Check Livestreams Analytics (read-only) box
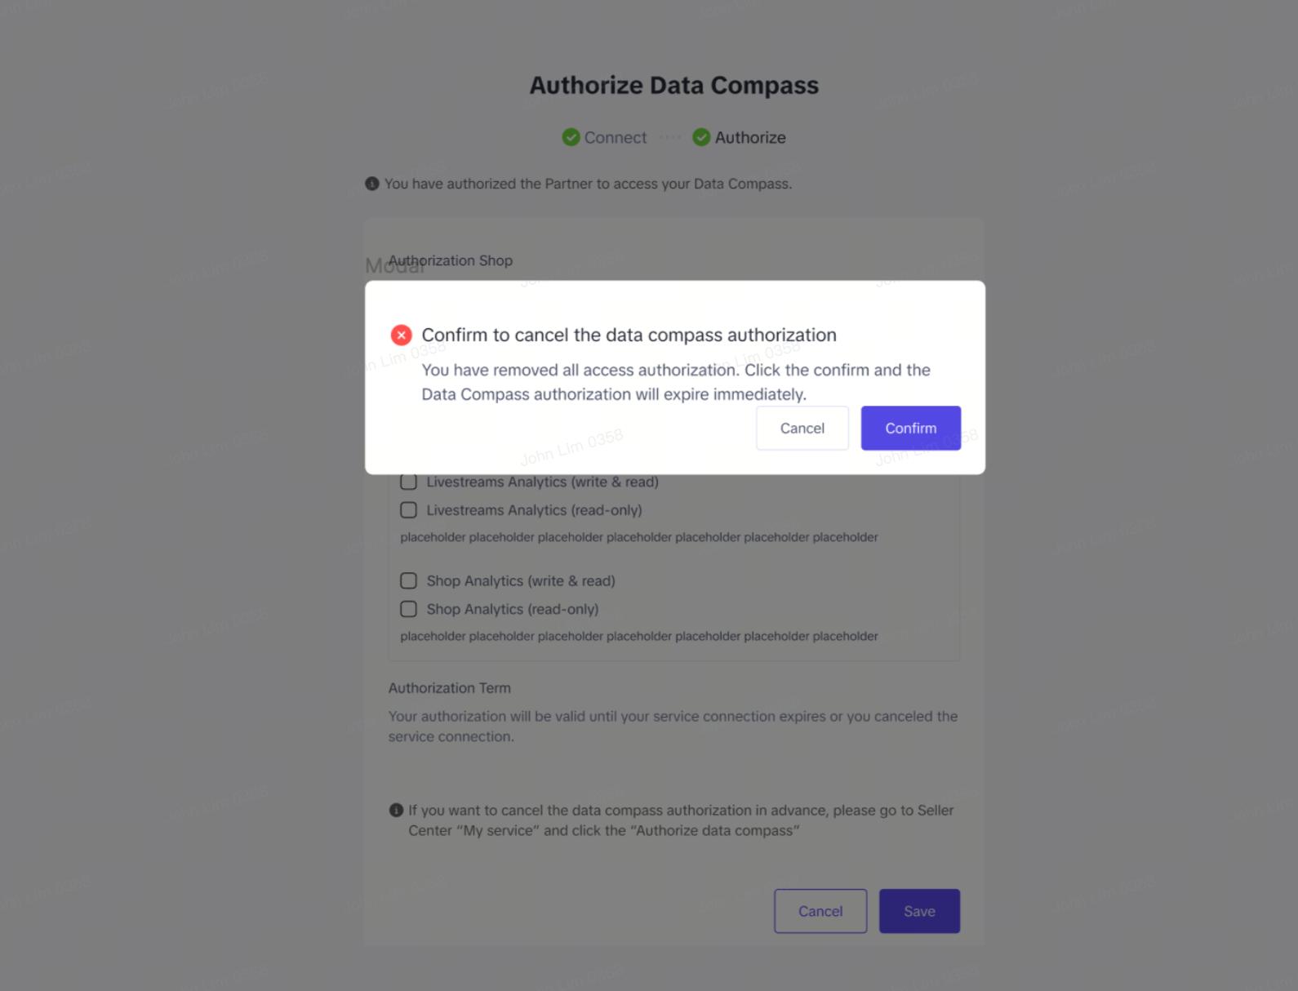1298x991 pixels. (409, 510)
